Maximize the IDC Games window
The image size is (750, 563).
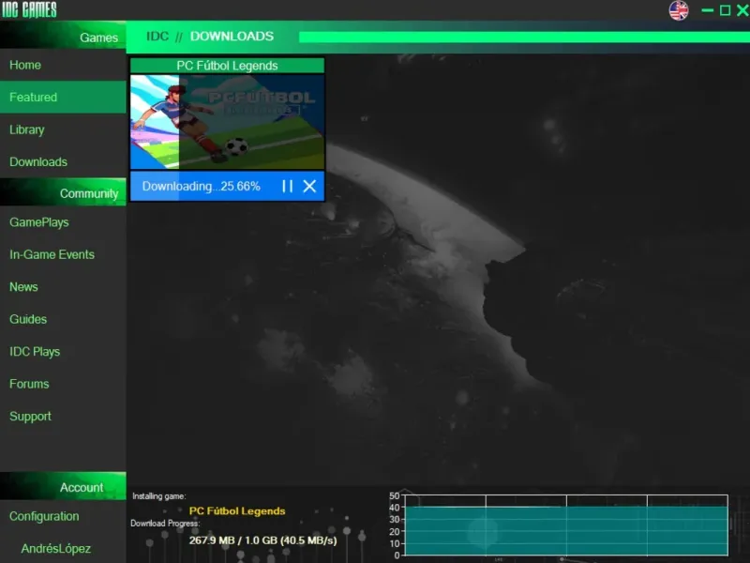[x=725, y=10]
